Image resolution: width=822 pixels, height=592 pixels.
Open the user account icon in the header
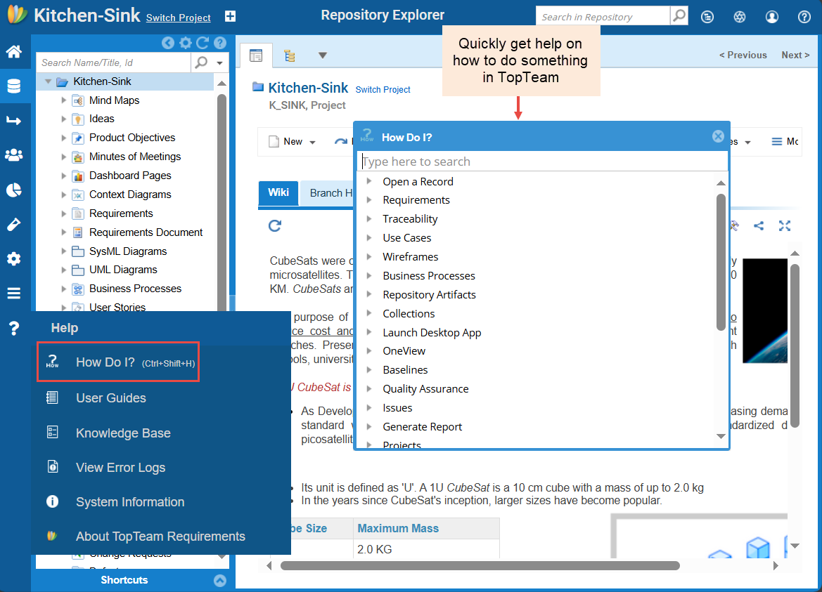click(771, 17)
